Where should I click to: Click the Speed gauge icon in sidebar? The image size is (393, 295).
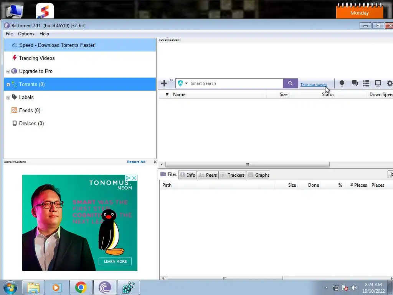pyautogui.click(x=15, y=45)
